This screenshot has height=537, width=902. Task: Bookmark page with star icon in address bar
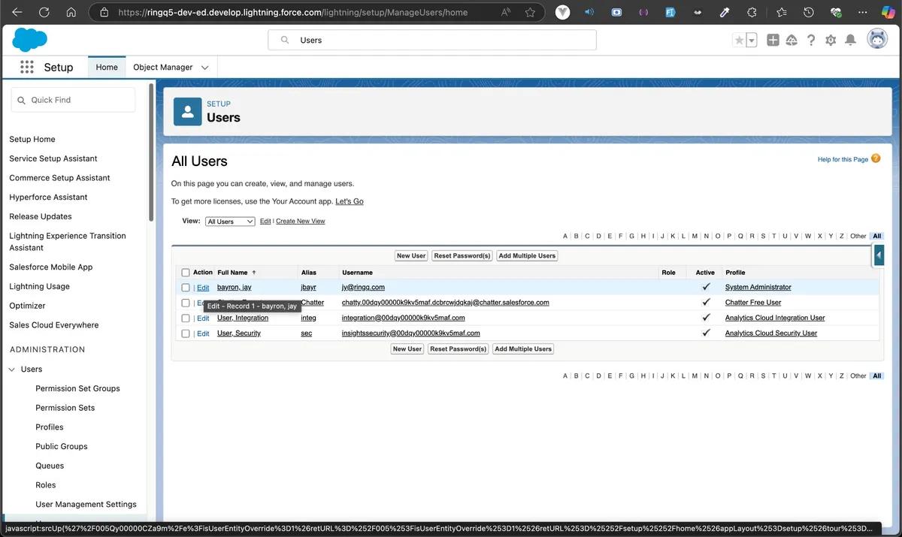coord(531,12)
